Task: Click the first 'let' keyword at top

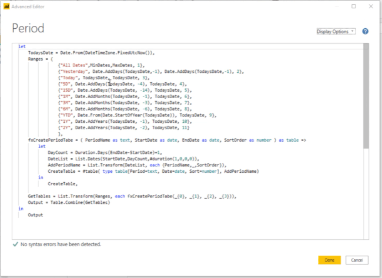Action: pos(22,46)
